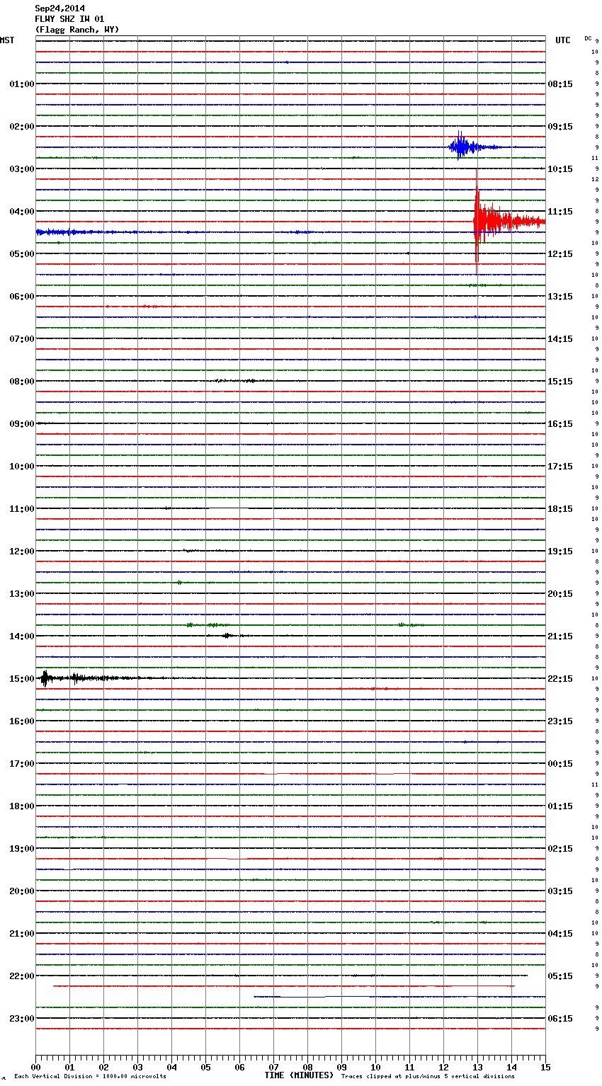Click the 14:15 UTC time label
The height and width of the screenshot is (1086, 602).
pyautogui.click(x=560, y=339)
